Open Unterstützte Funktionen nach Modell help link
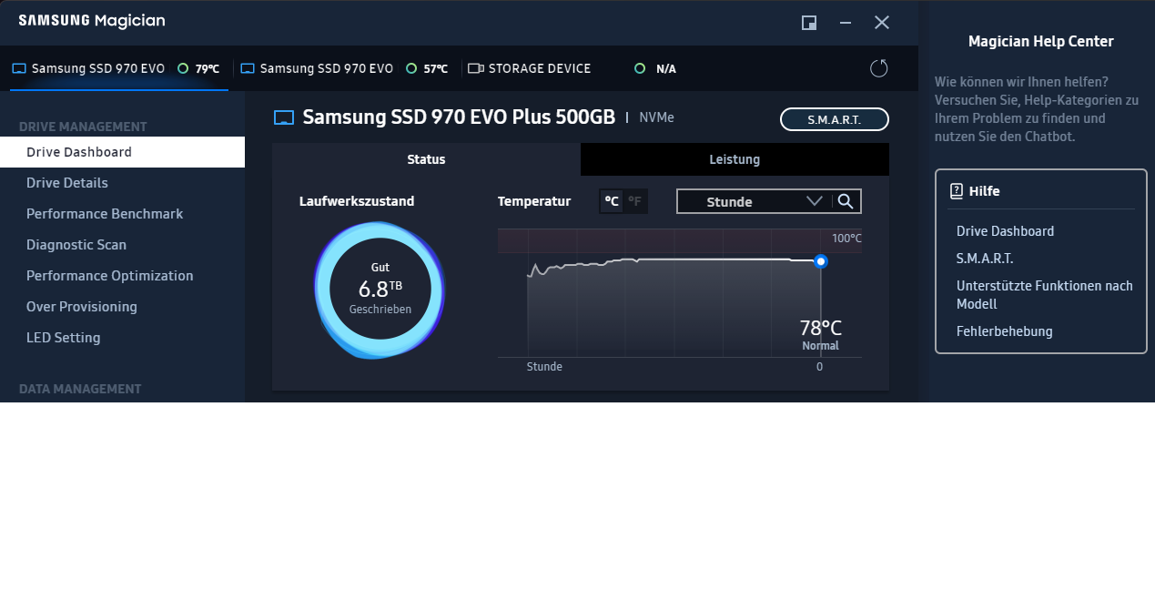Image resolution: width=1155 pixels, height=590 pixels. click(1045, 295)
